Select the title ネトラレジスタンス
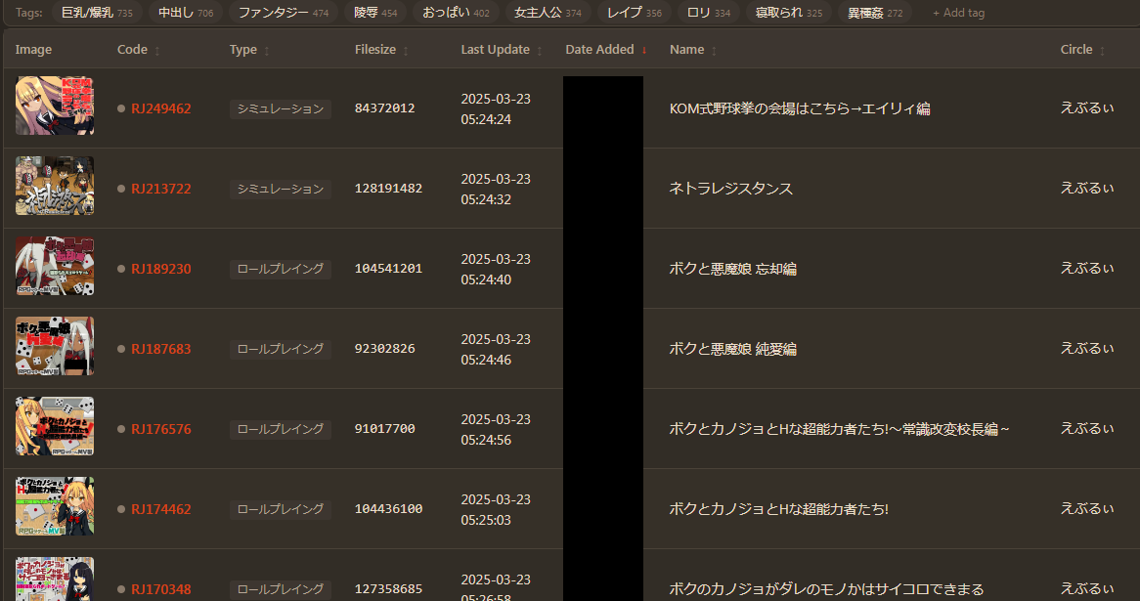 tap(730, 189)
